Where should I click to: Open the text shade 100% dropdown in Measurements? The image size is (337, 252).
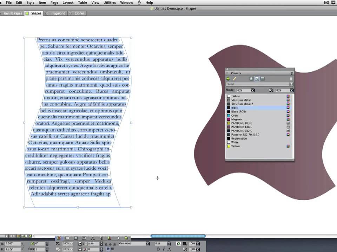coord(198,244)
